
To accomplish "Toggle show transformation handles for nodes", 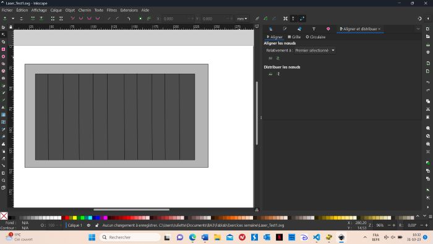I will [x=285, y=19].
